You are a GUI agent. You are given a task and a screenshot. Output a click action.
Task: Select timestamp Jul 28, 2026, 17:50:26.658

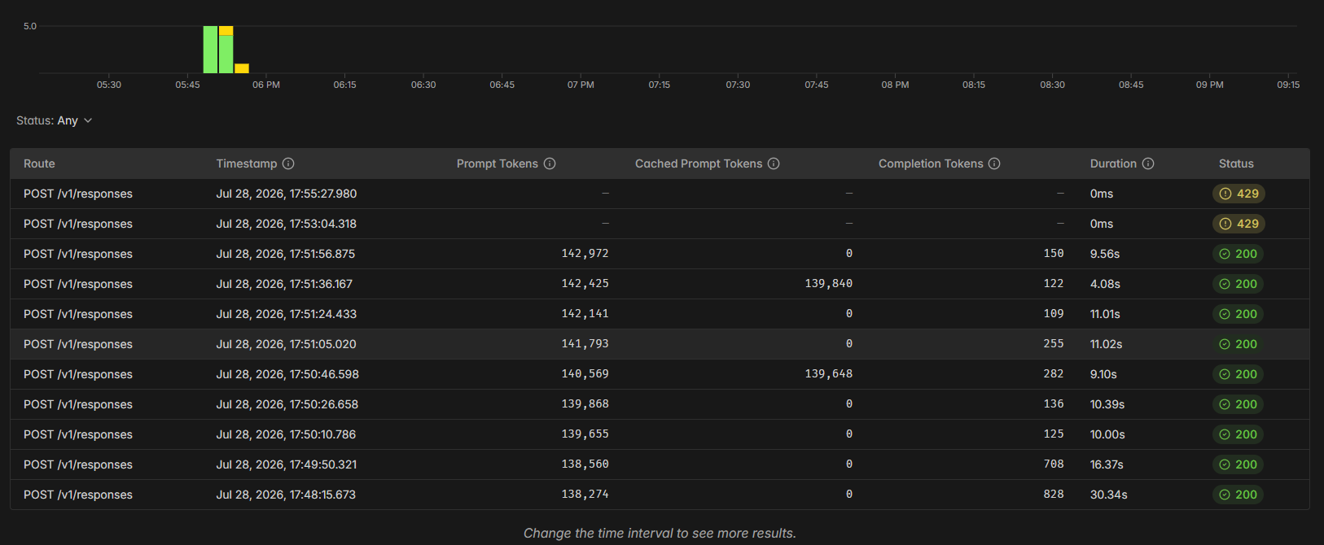[287, 404]
